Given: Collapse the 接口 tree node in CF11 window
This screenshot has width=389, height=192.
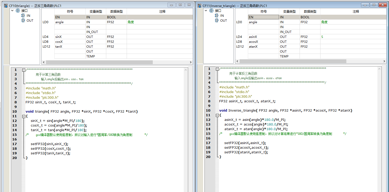Looking at the screenshot, I should tap(206, 11).
